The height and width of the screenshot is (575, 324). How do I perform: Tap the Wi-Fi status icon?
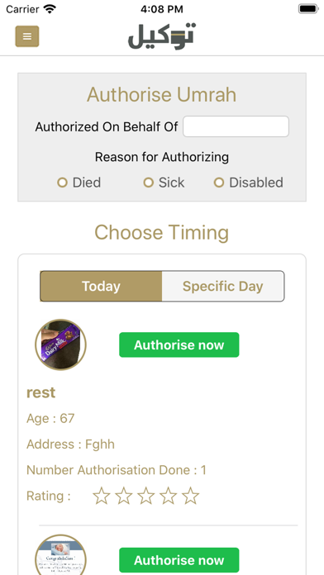pyautogui.click(x=50, y=8)
